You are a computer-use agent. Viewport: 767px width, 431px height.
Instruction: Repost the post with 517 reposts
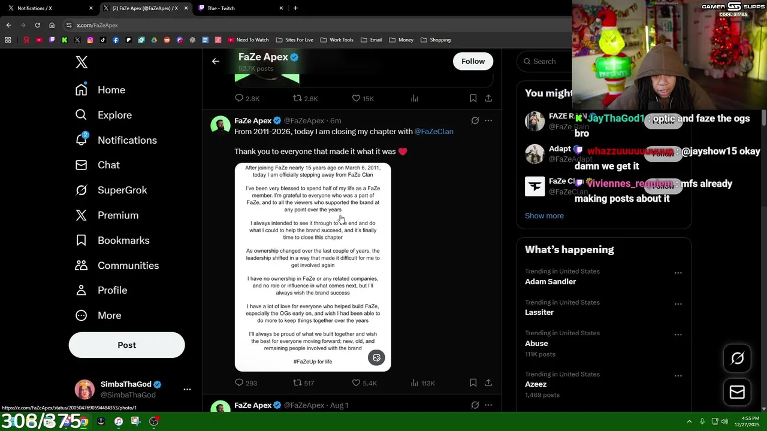coord(303,383)
